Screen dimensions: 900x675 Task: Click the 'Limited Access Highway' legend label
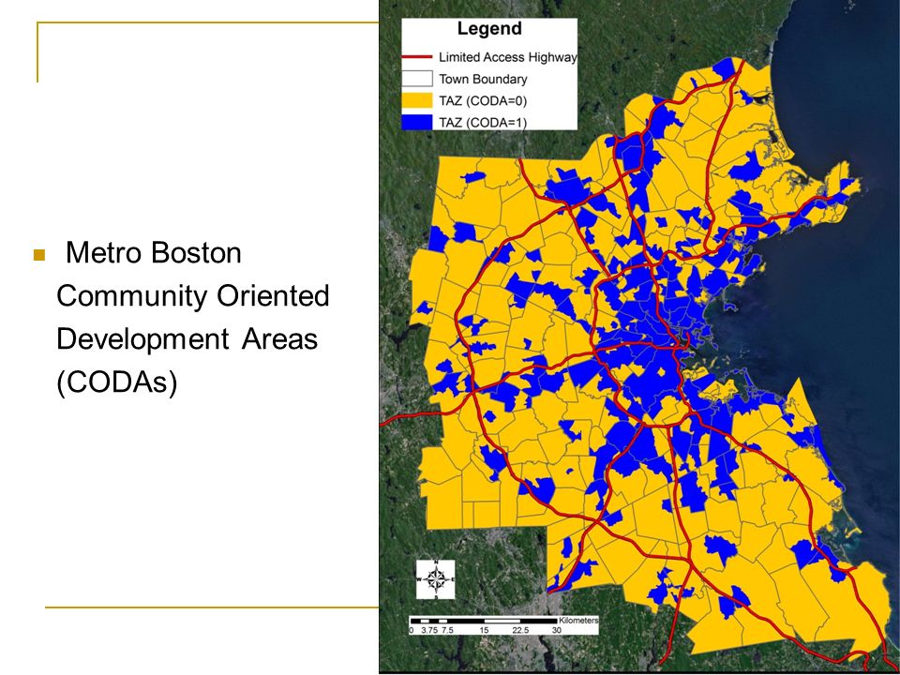pos(507,57)
